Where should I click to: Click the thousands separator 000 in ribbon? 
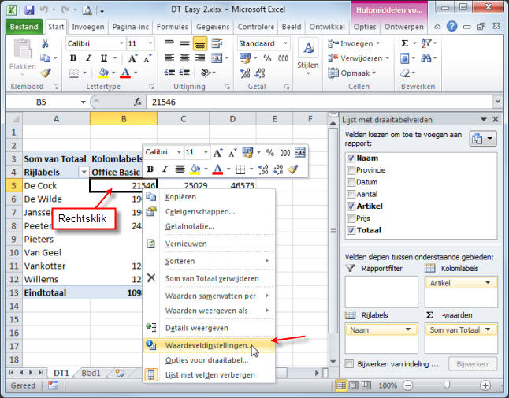[283, 58]
